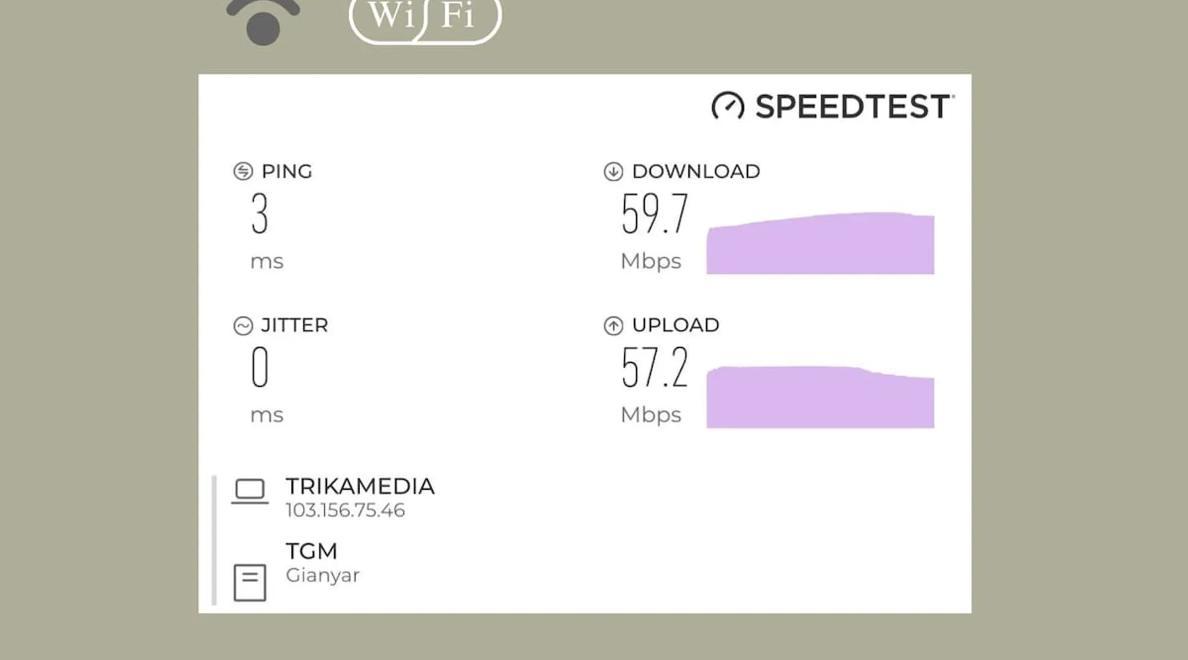Image resolution: width=1188 pixels, height=660 pixels.
Task: Click the 59.7 download value
Action: 655,214
